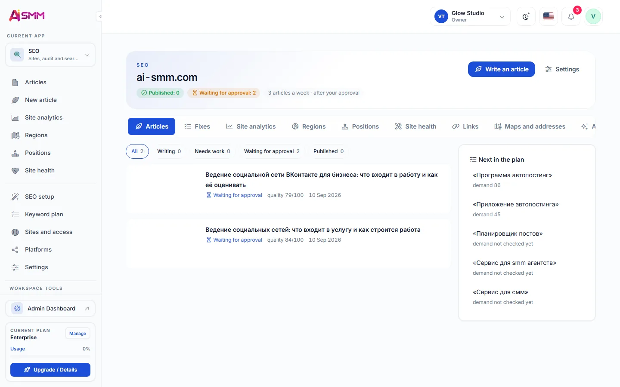Select the Writing 0 filter chip
Viewport: 620px width, 387px height.
pos(169,151)
